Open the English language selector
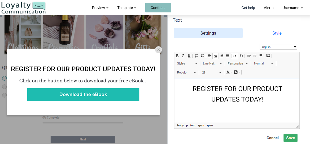This screenshot has width=310, height=144. pyautogui.click(x=278, y=47)
